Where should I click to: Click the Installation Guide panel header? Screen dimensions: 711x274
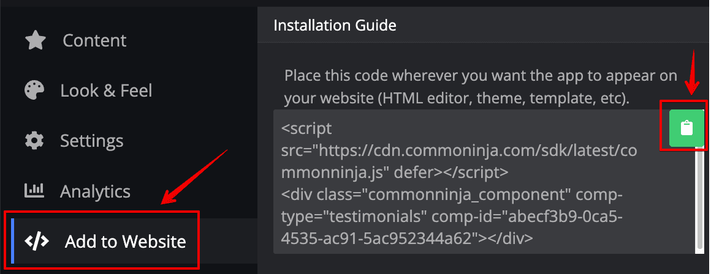[x=335, y=25]
